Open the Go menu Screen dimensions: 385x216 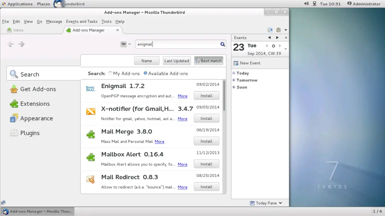[39, 21]
